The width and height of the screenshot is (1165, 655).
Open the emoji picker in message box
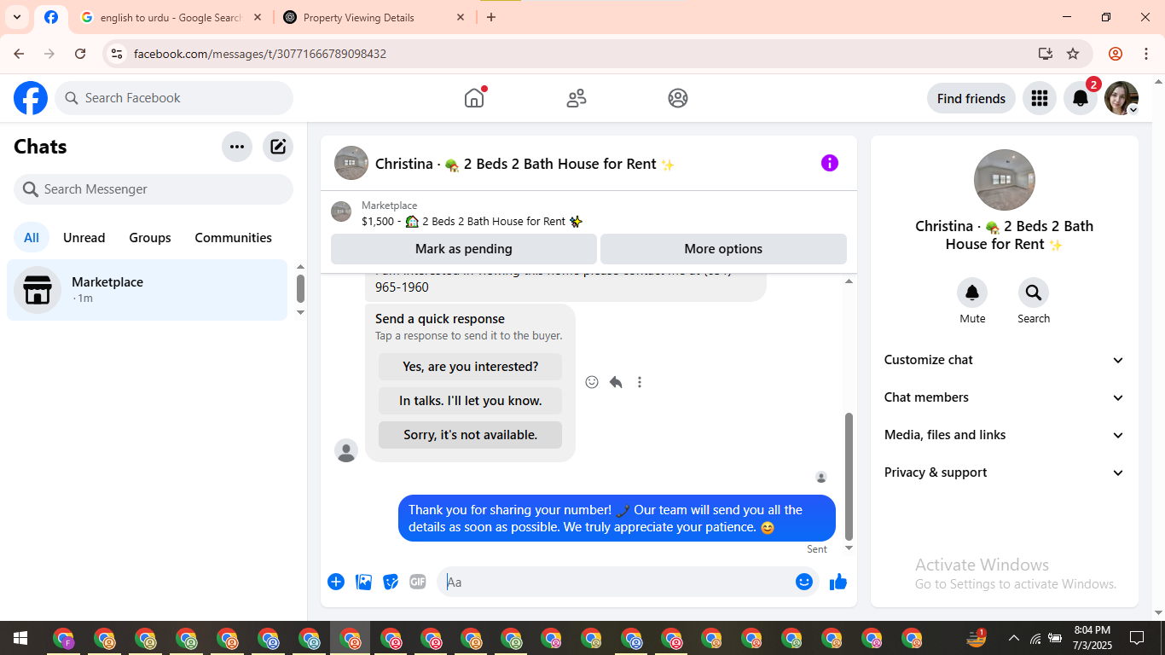click(x=803, y=582)
